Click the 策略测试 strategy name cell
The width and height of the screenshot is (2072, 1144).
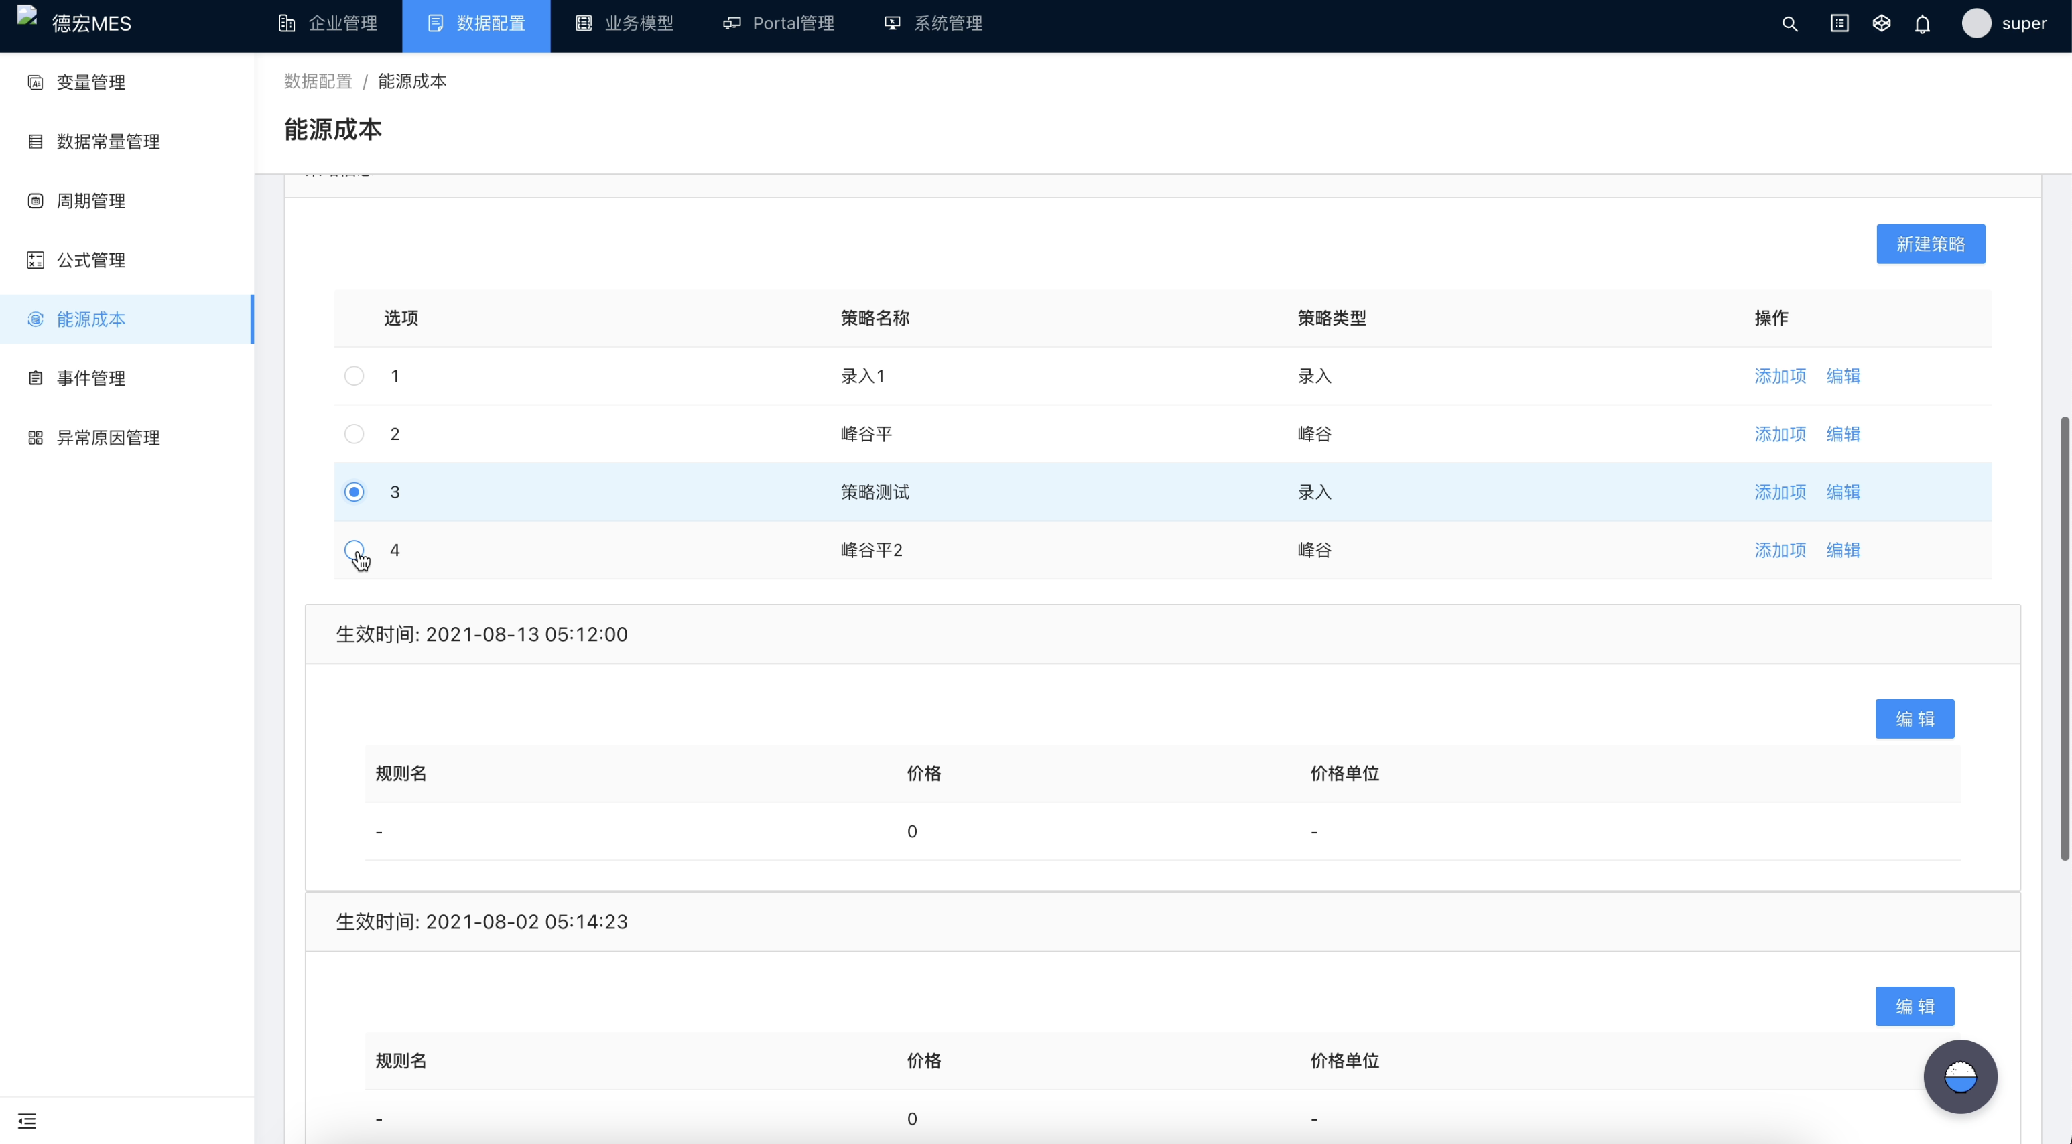click(875, 492)
